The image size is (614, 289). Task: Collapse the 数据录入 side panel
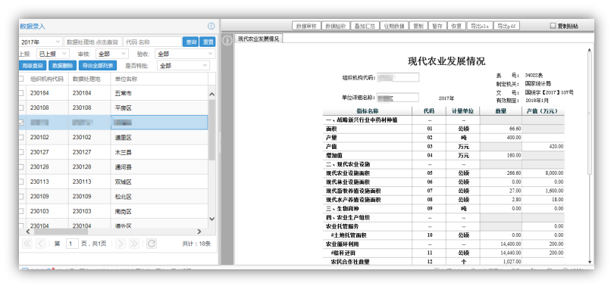tap(211, 26)
